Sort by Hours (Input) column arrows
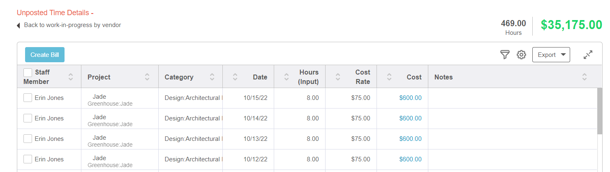The image size is (610, 172). click(287, 77)
